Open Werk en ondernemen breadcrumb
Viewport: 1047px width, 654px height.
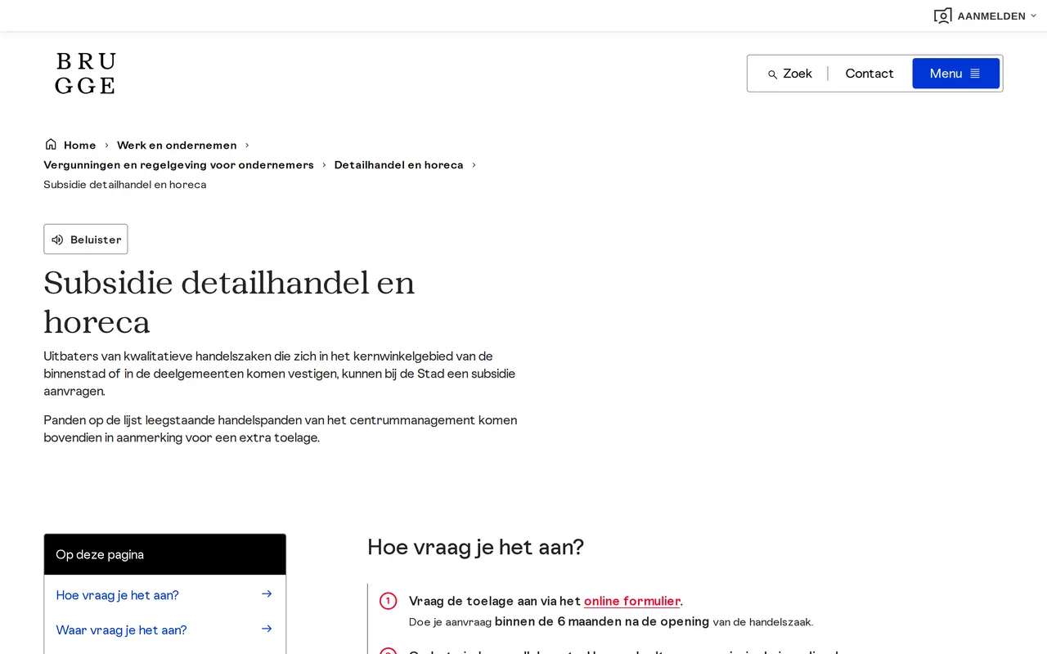pyautogui.click(x=177, y=145)
